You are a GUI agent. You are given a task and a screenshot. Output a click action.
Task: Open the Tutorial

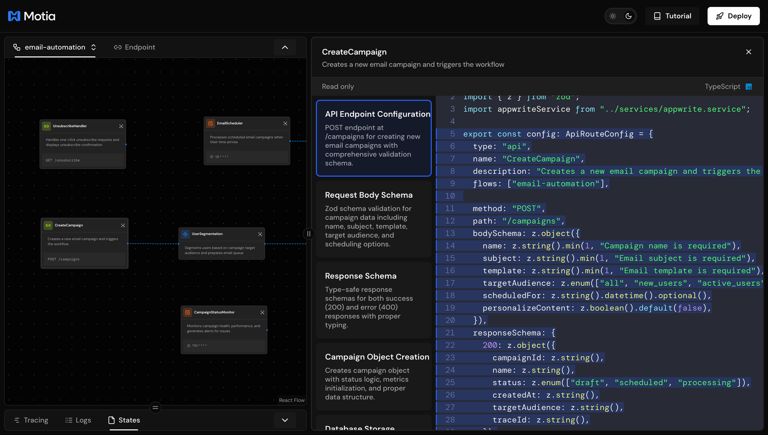672,16
